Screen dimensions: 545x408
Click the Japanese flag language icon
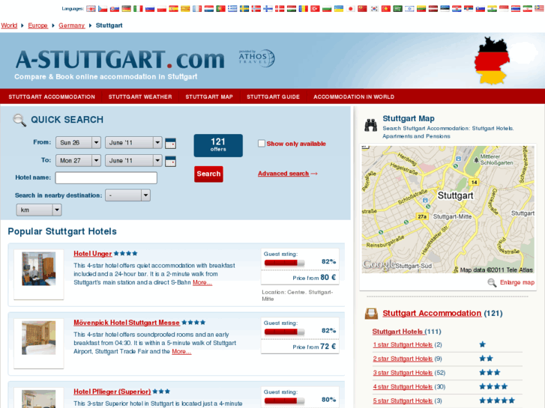(351, 9)
